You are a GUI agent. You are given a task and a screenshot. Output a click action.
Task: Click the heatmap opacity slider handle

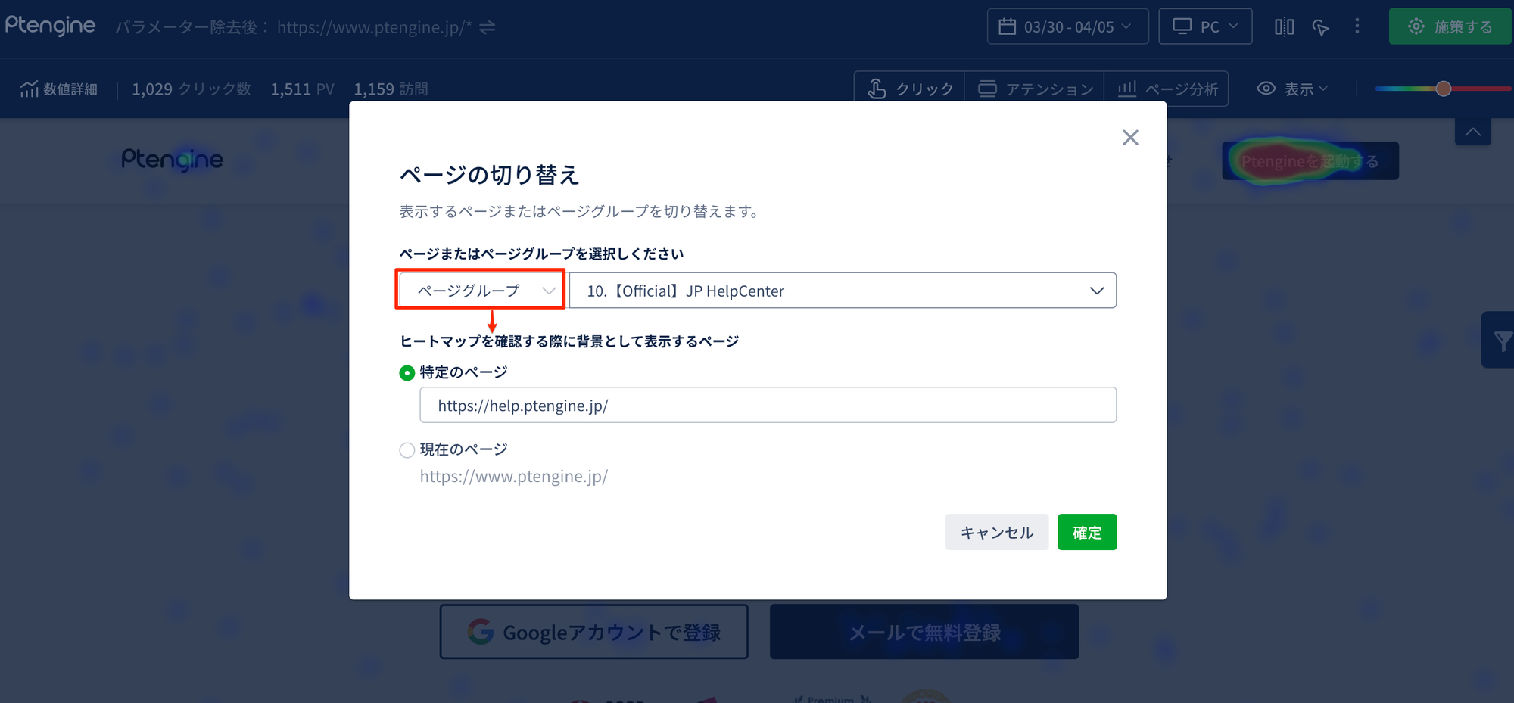(1444, 89)
